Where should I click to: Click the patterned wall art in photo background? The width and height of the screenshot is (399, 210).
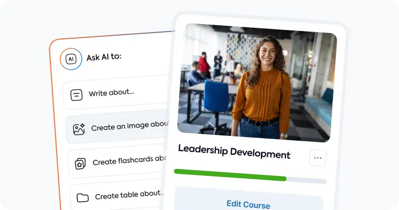click(x=240, y=50)
